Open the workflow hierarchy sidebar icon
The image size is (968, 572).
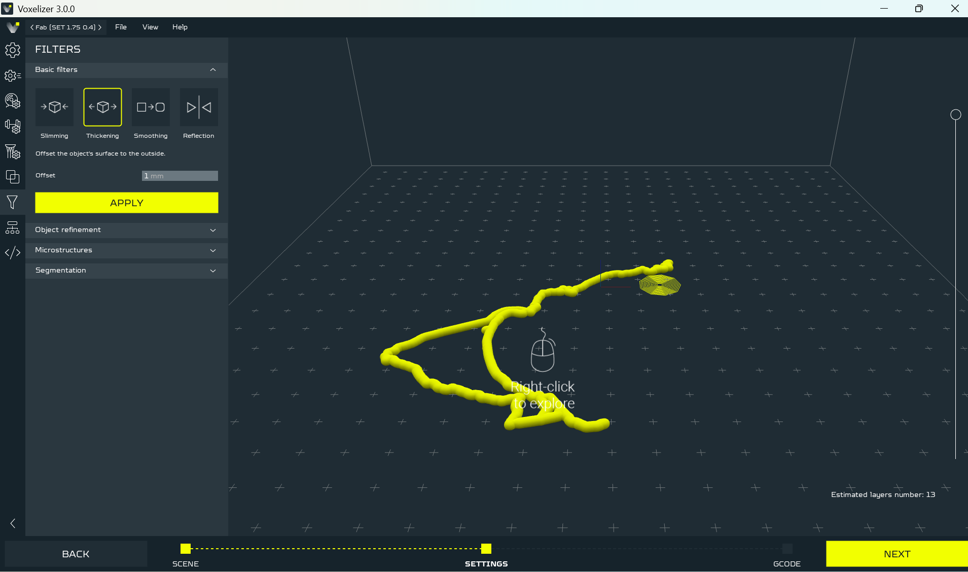pyautogui.click(x=13, y=227)
